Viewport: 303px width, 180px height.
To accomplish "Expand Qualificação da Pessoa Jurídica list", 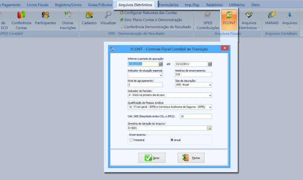I will click(x=209, y=107).
